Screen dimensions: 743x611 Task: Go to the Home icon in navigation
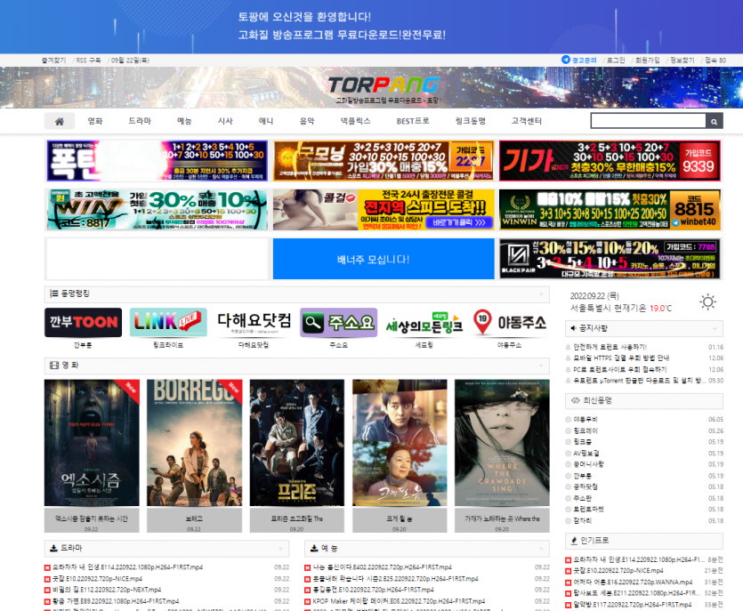pos(59,121)
